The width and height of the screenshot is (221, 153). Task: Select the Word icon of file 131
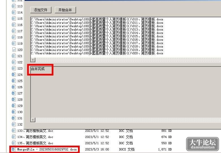(14, 118)
